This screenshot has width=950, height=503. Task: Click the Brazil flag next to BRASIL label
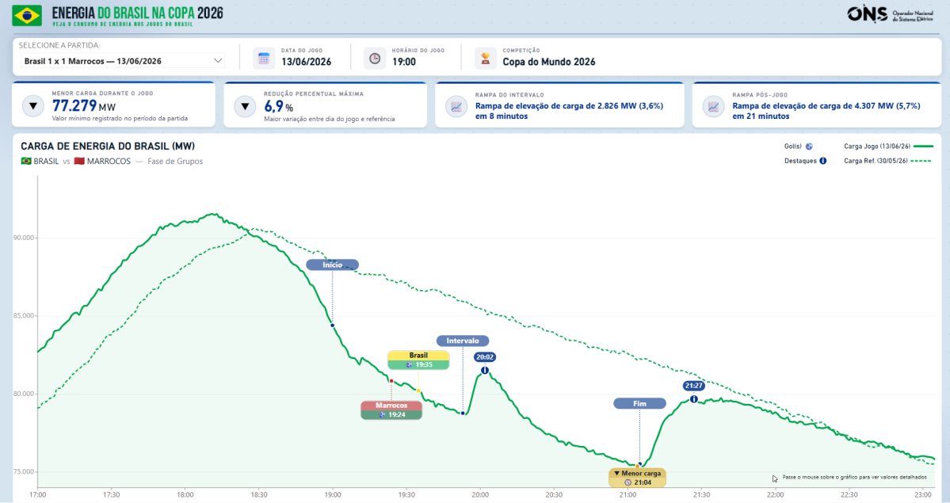pyautogui.click(x=26, y=162)
